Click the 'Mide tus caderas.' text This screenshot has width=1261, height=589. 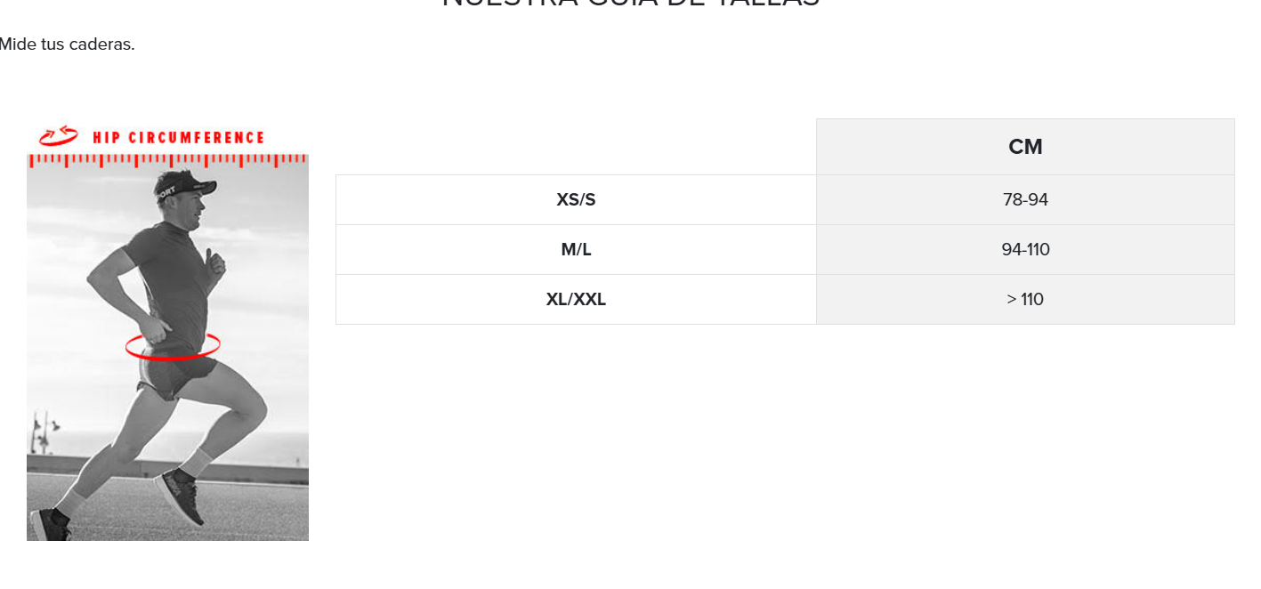tap(67, 44)
